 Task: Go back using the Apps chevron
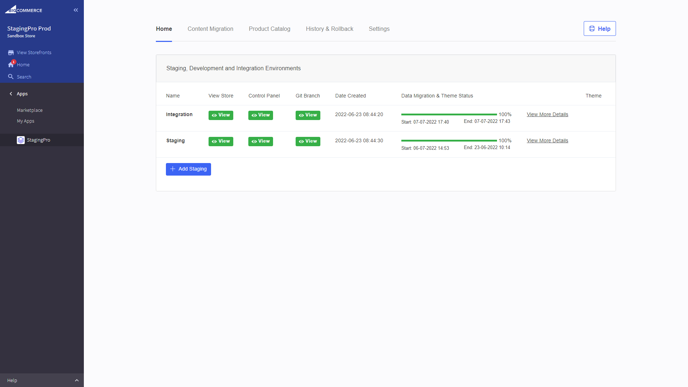click(11, 94)
